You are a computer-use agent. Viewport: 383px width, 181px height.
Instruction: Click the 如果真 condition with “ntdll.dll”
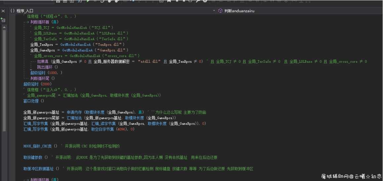120,61
